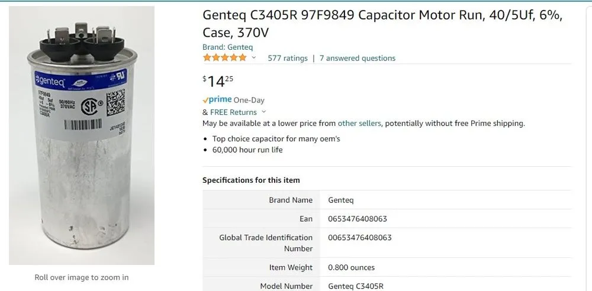Click the Model Number value Genteq C3405R
The width and height of the screenshot is (592, 291).
coord(356,286)
